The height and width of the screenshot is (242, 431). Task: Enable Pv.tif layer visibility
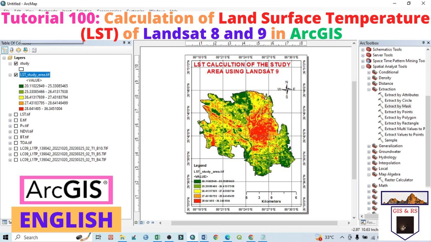click(x=16, y=126)
